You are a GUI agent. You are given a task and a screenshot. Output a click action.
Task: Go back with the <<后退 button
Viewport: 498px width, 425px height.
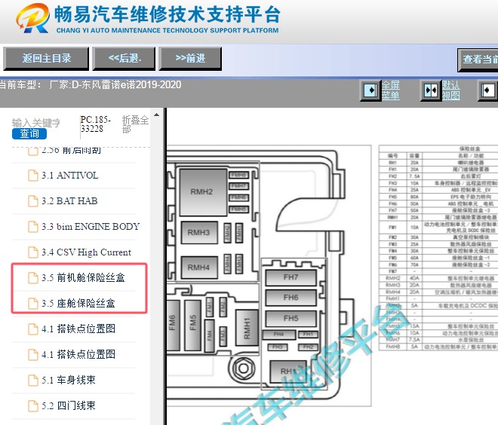click(124, 58)
